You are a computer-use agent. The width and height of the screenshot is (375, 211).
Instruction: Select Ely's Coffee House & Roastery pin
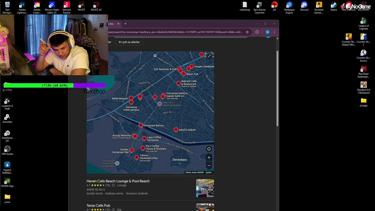point(143,148)
